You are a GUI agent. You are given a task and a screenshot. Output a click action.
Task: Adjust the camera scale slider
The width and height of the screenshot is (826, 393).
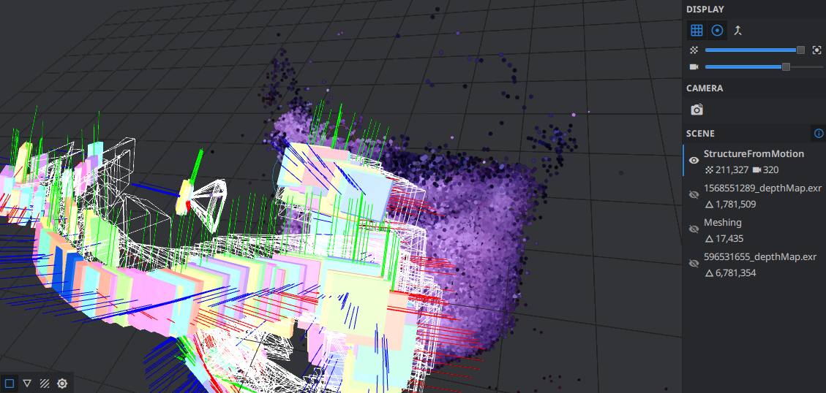[764, 66]
